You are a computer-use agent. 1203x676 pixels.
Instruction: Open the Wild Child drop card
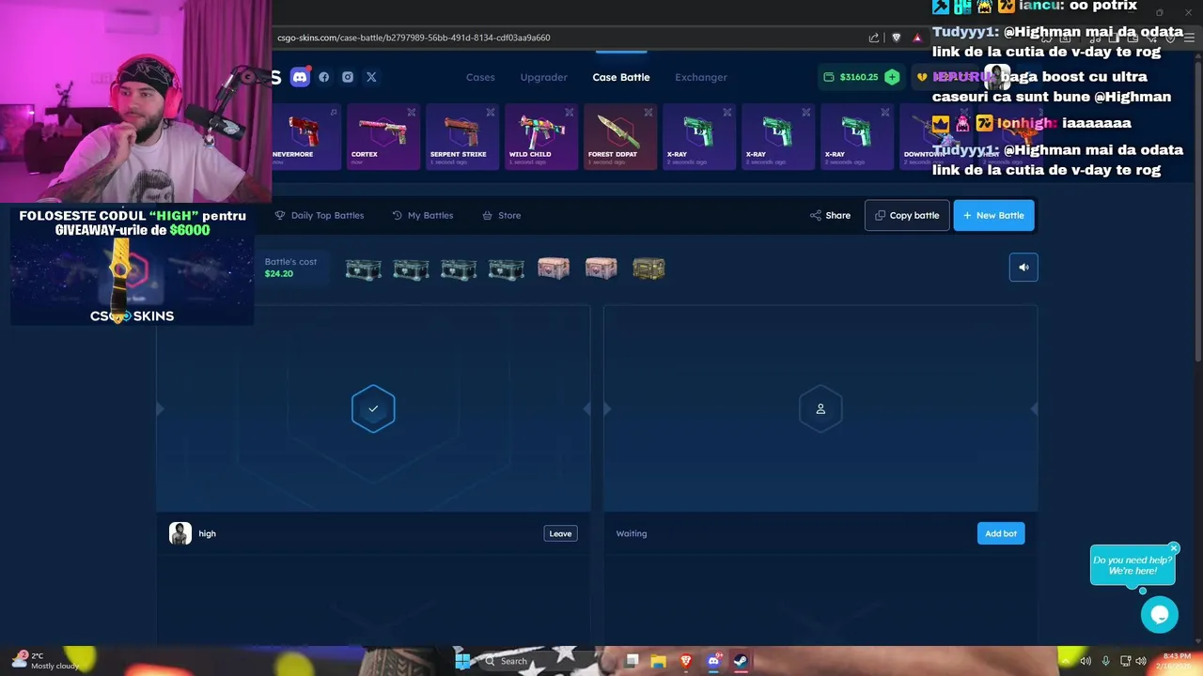[541, 137]
